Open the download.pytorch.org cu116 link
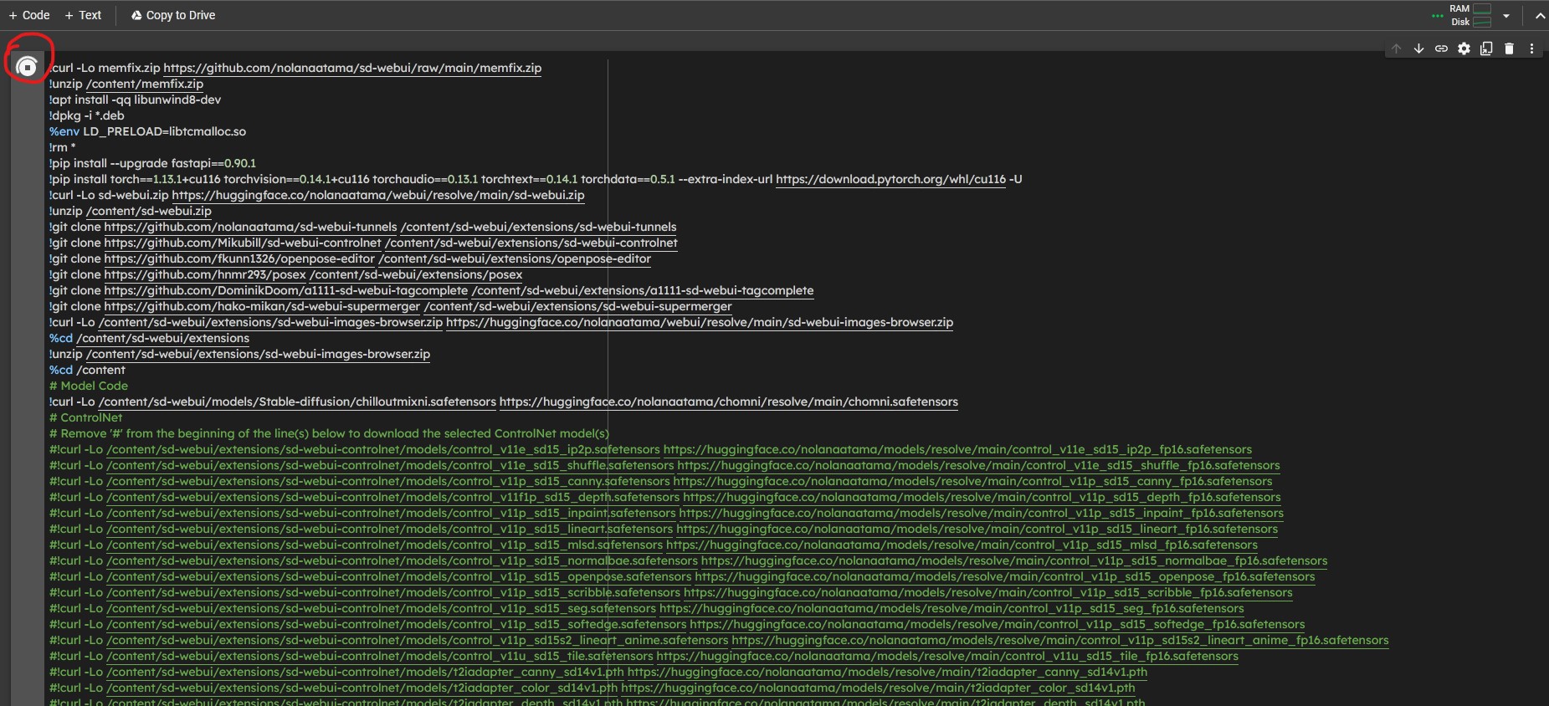This screenshot has width=1549, height=706. tap(890, 179)
